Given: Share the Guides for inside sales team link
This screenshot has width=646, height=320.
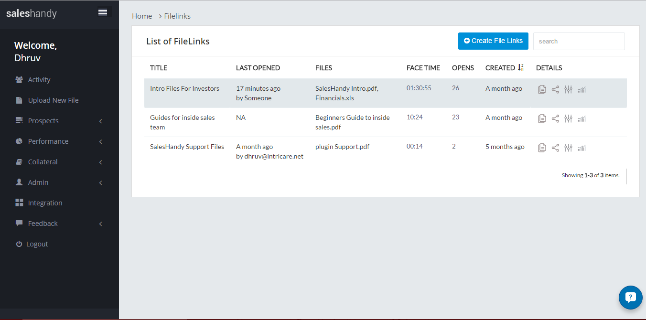Looking at the screenshot, I should click(555, 118).
